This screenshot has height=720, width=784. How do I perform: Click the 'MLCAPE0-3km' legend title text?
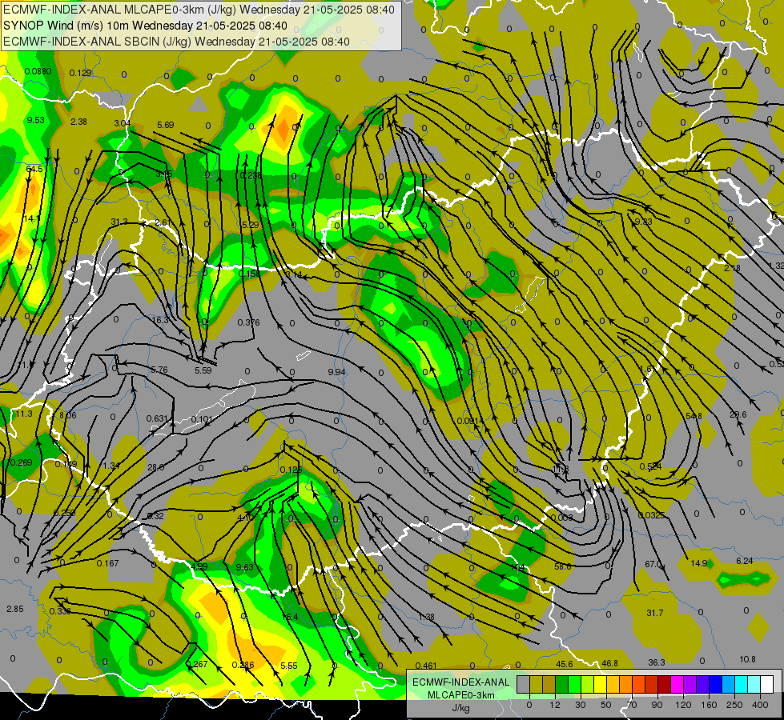(461, 694)
